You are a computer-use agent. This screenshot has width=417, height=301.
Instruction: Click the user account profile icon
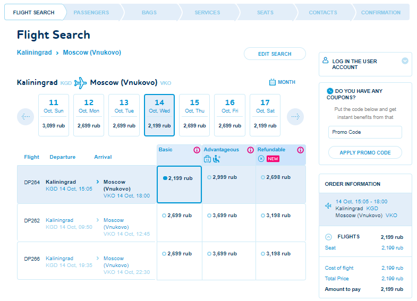click(326, 61)
